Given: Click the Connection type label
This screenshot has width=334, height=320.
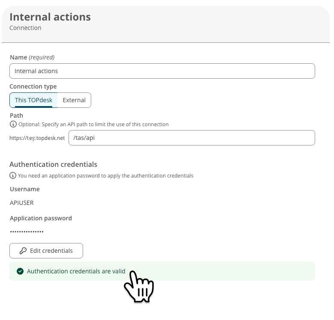Looking at the screenshot, I should tap(33, 86).
